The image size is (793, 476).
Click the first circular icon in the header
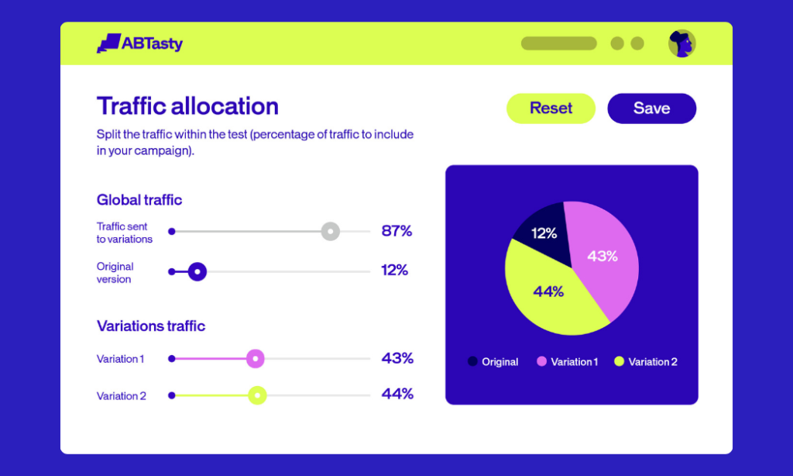[616, 43]
